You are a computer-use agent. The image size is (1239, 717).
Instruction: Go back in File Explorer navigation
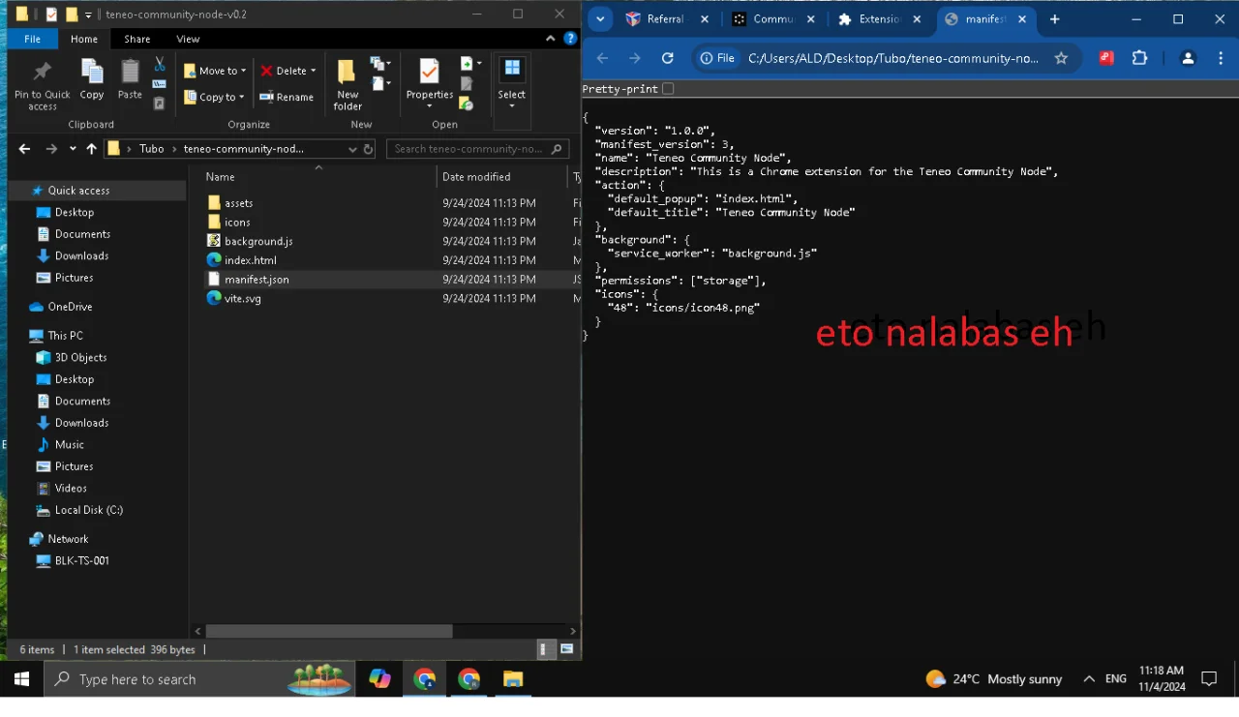click(25, 149)
